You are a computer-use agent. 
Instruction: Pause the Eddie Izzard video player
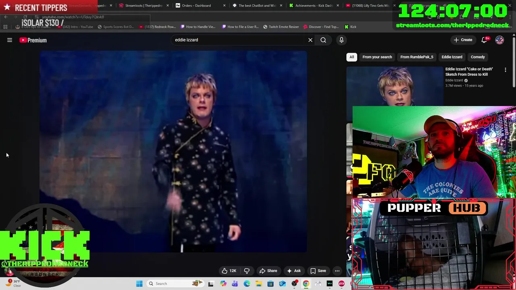(173, 151)
